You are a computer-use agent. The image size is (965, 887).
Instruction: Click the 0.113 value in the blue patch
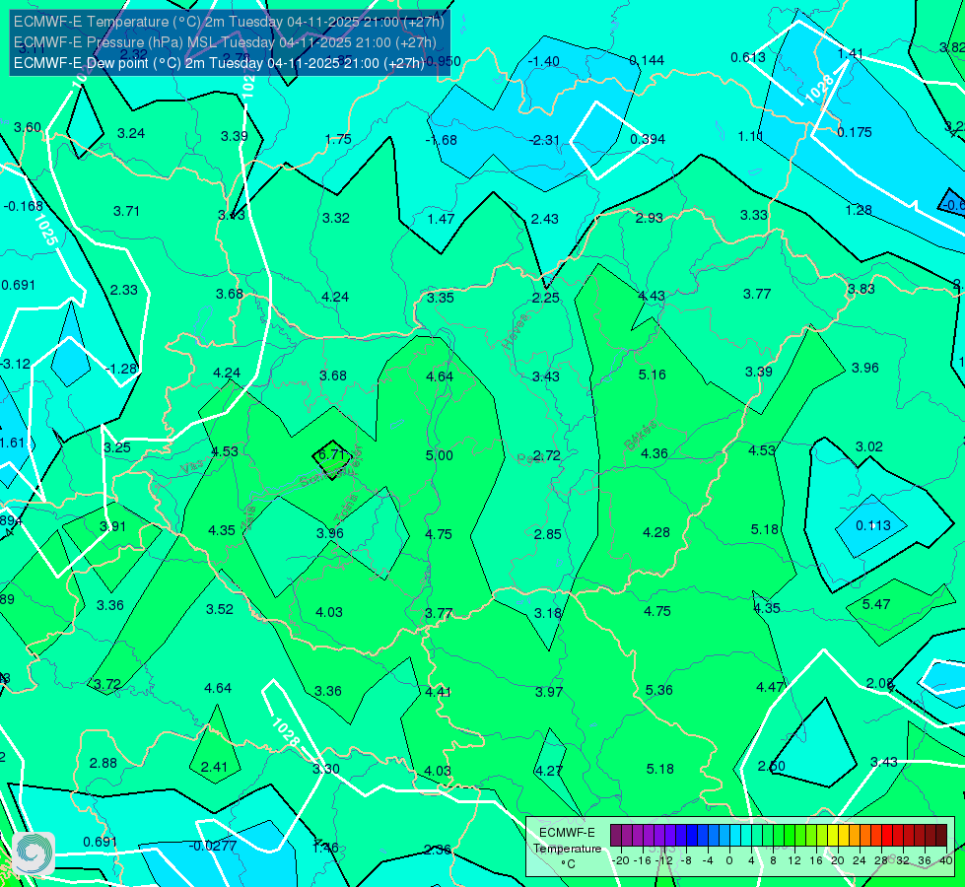click(872, 525)
